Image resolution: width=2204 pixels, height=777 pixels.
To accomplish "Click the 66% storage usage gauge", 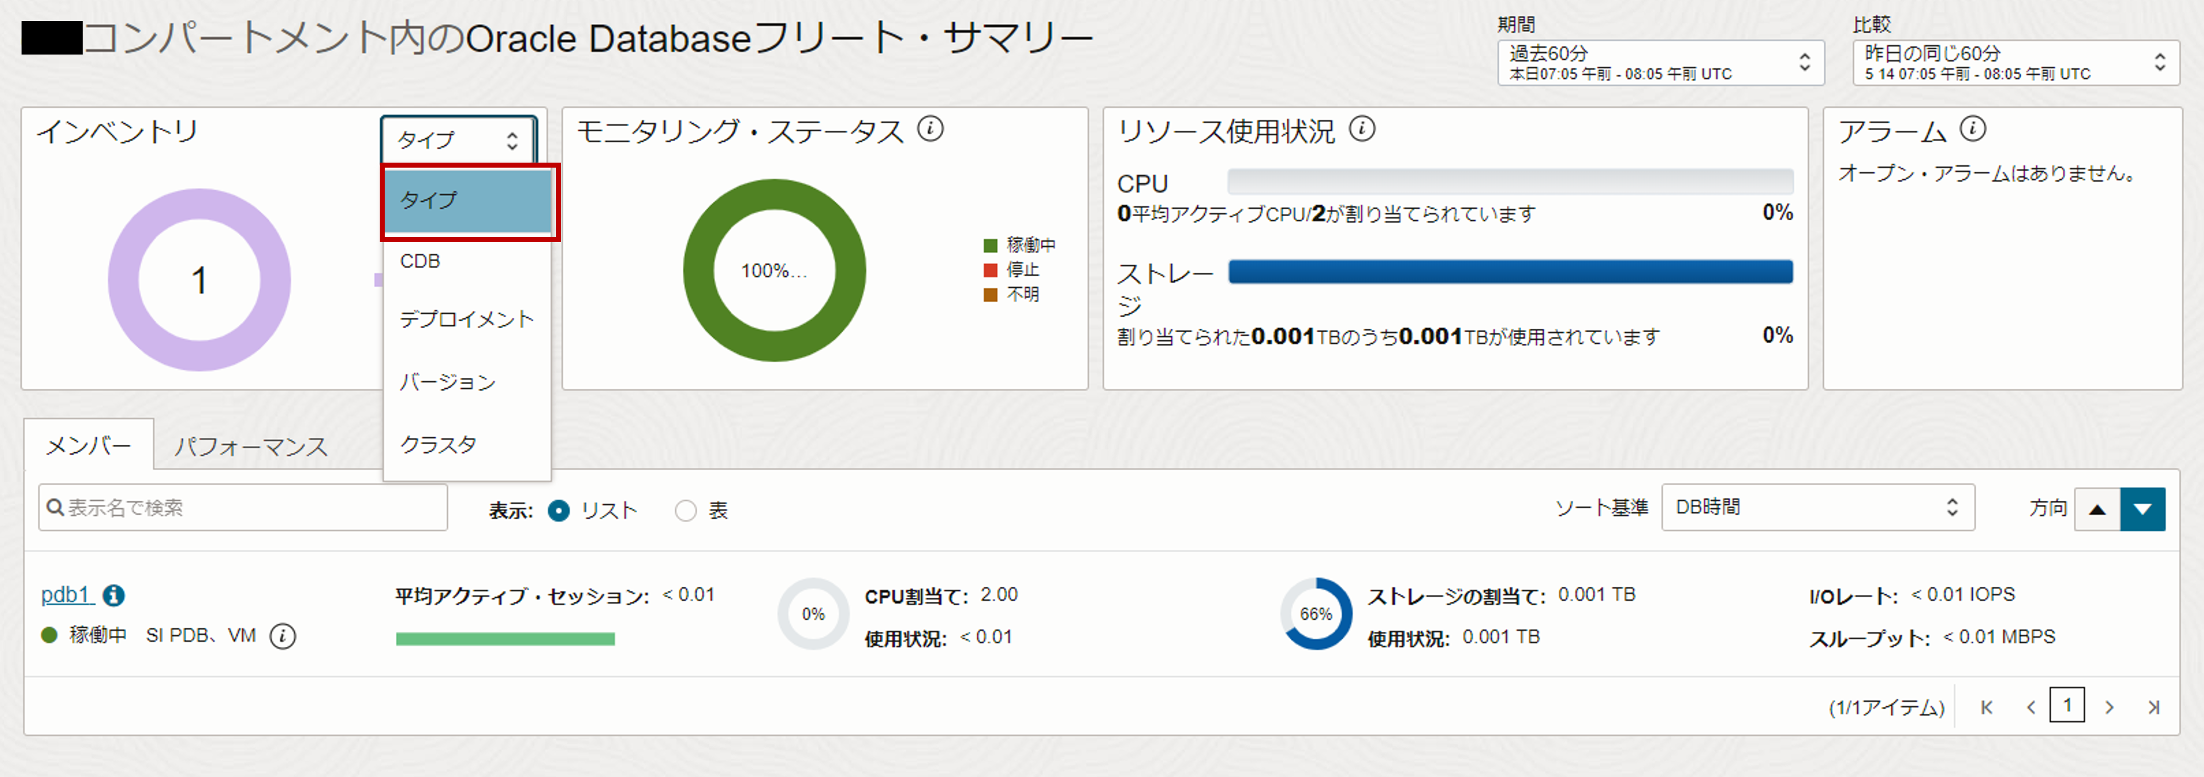I will click(1316, 614).
